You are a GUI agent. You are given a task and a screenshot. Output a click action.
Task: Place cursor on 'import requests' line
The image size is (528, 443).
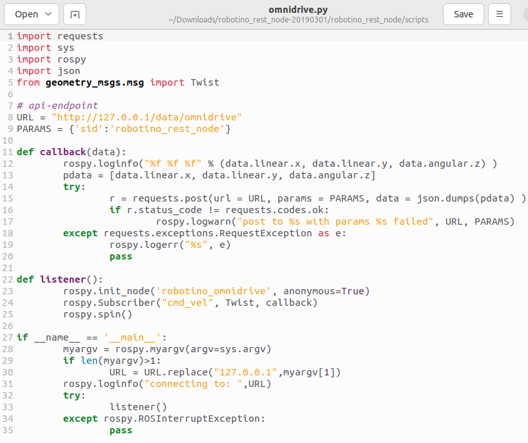tap(60, 36)
